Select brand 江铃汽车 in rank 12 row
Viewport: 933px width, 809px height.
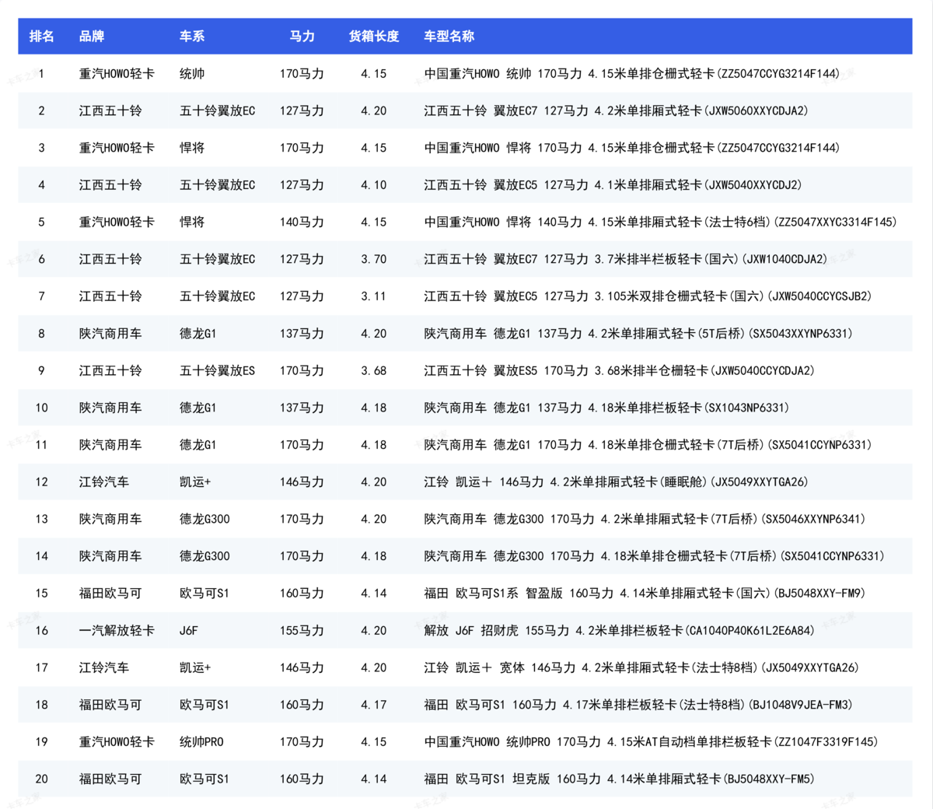point(104,482)
